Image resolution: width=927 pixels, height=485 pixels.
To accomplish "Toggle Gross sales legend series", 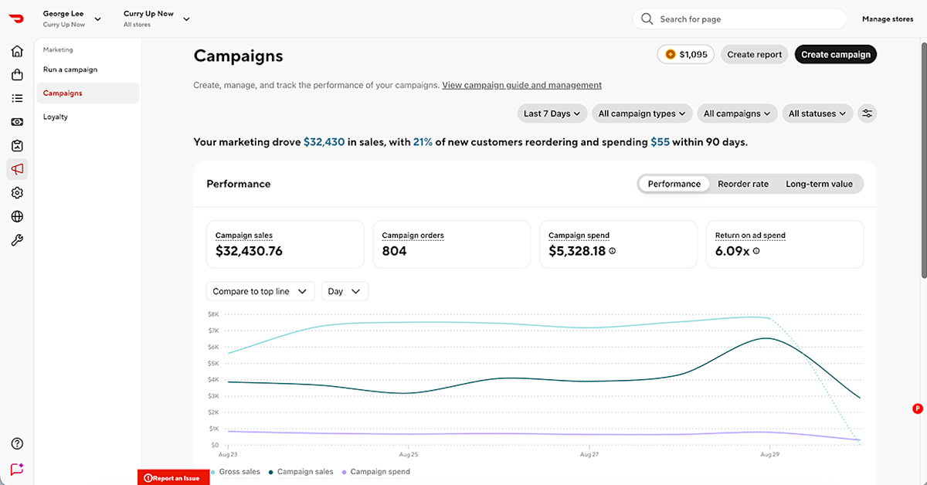I will pos(235,472).
